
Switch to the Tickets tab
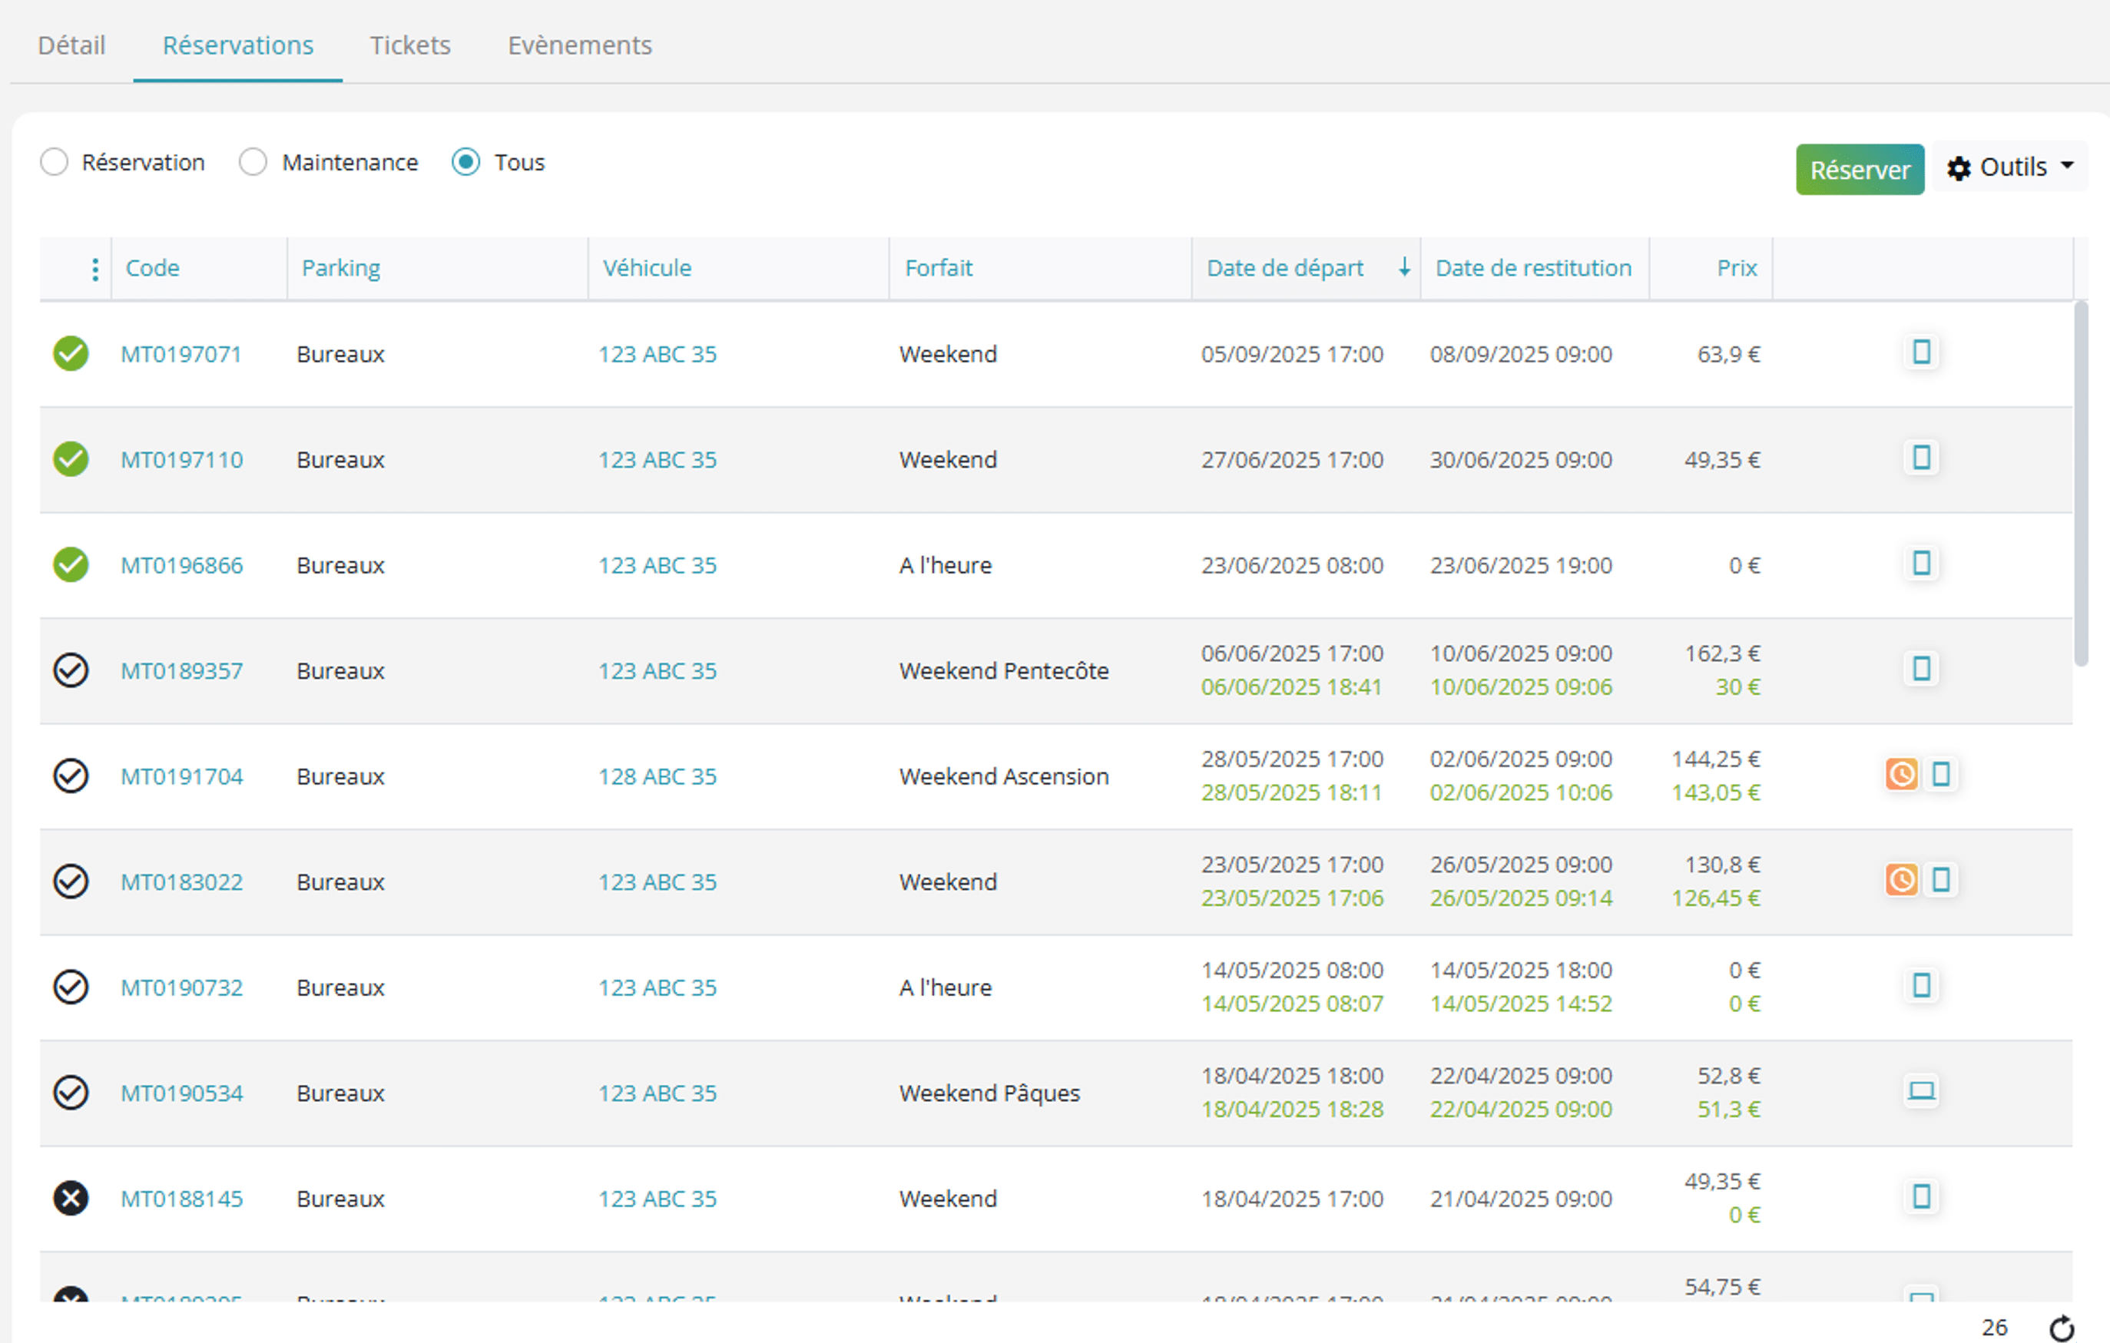click(x=410, y=45)
